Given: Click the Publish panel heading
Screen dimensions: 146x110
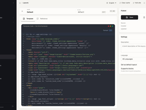Looking at the screenshot, I should pos(124,11).
